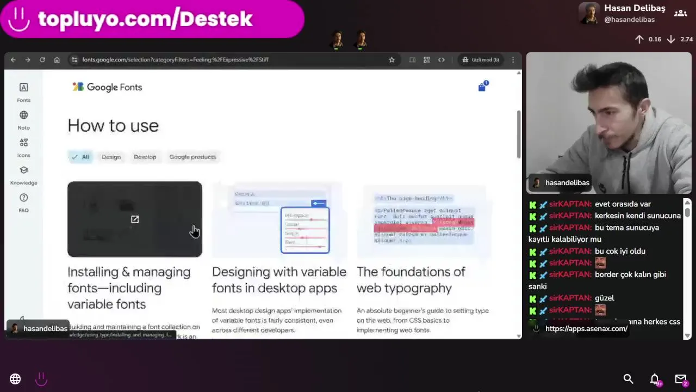Open Fonts in the Google Fonts sidebar
This screenshot has width=696, height=392.
[23, 93]
